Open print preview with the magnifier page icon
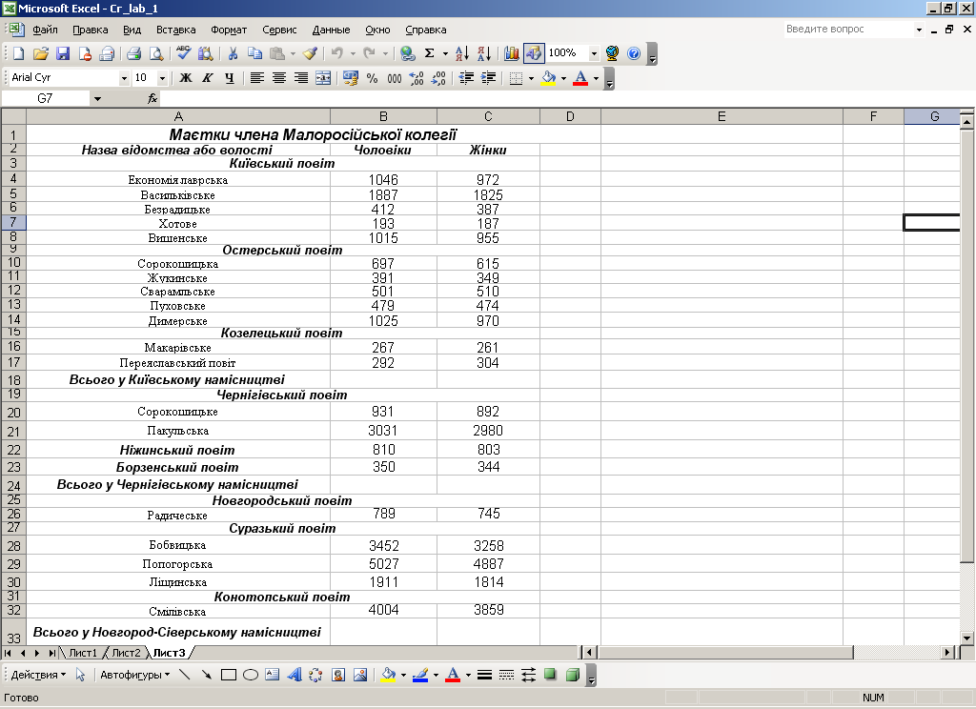Image resolution: width=976 pixels, height=709 pixels. point(155,53)
